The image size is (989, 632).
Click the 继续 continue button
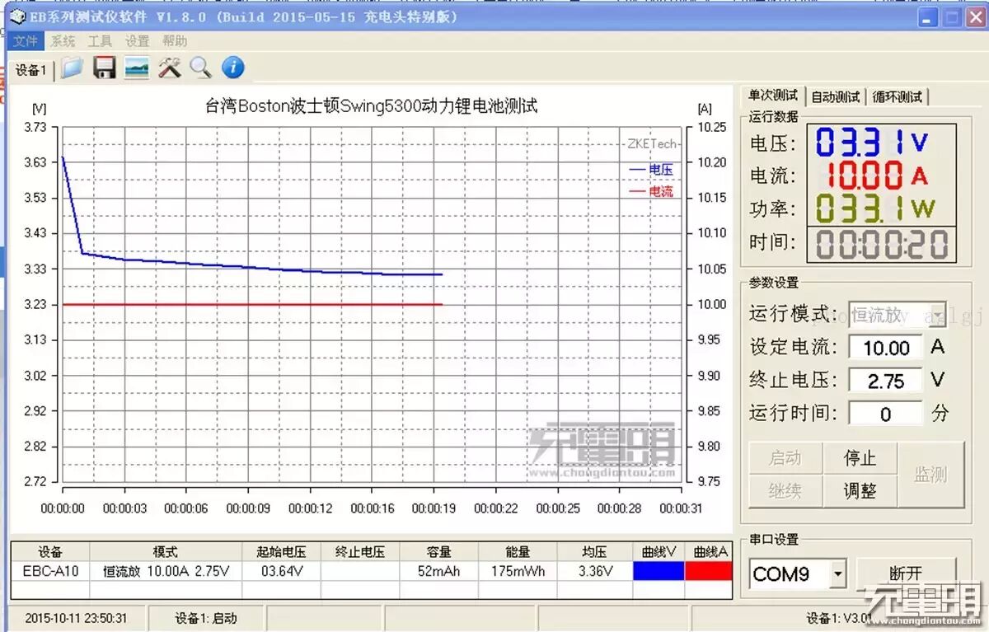pos(785,490)
